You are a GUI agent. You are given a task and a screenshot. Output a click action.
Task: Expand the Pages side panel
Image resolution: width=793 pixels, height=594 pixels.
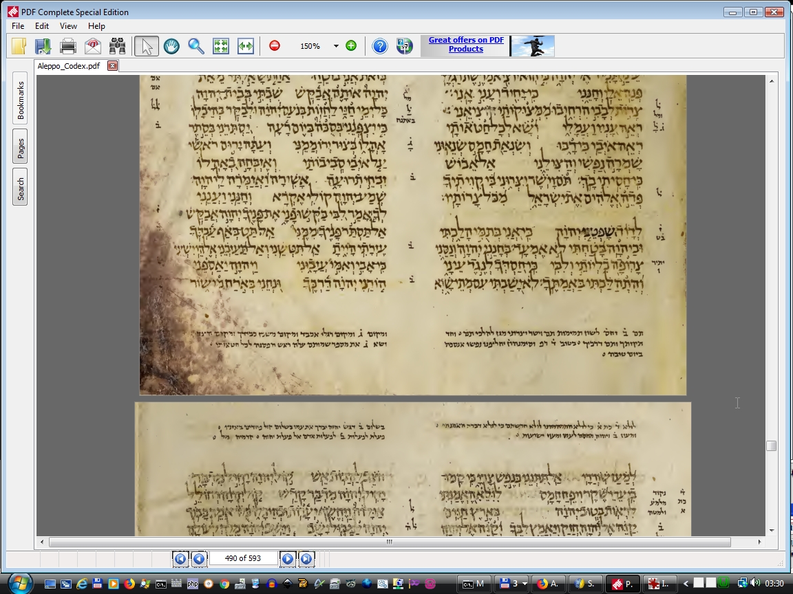(21, 147)
